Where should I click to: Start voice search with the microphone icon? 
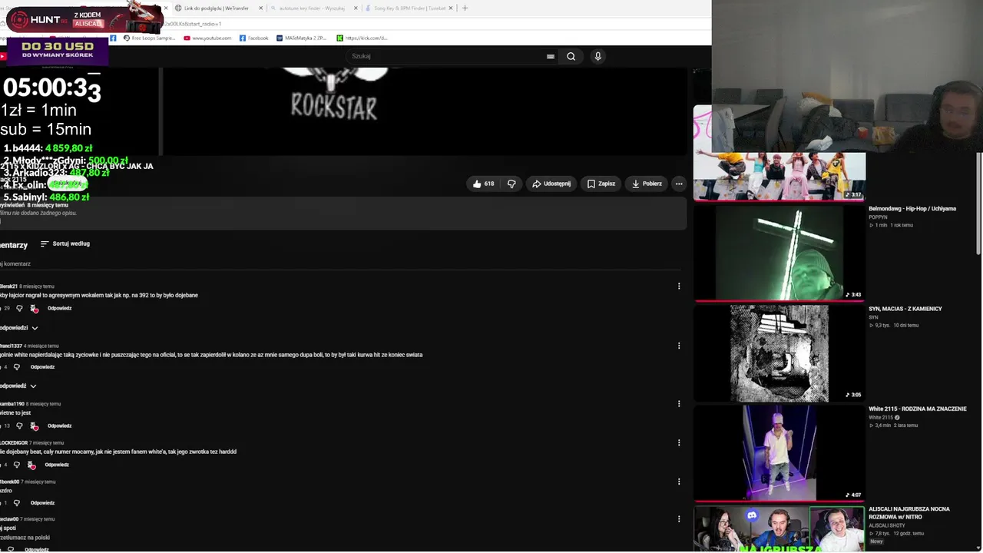[597, 56]
